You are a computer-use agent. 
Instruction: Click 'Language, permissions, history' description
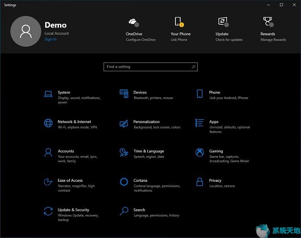(x=157, y=215)
